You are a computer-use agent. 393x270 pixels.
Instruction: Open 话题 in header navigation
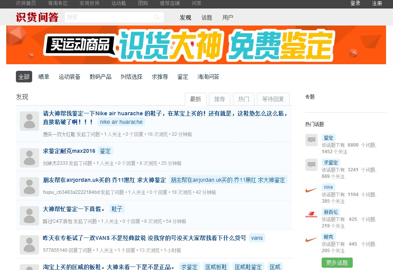click(x=207, y=17)
